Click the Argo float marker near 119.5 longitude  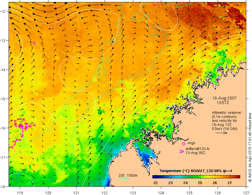tap(34, 43)
